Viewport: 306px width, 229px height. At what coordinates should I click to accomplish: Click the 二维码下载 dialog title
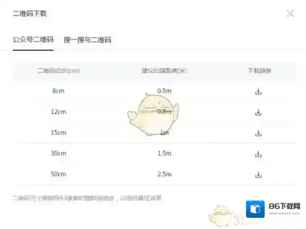tap(30, 13)
